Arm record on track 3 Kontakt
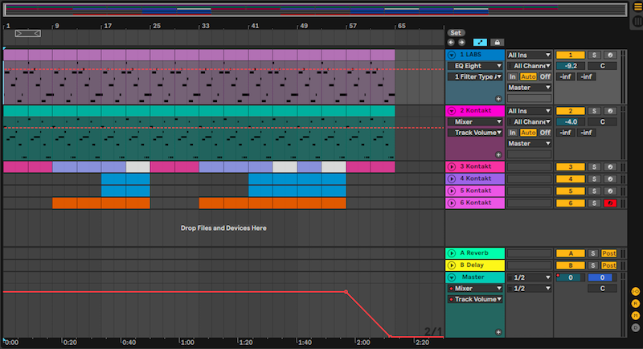The width and height of the screenshot is (643, 349). [x=610, y=167]
